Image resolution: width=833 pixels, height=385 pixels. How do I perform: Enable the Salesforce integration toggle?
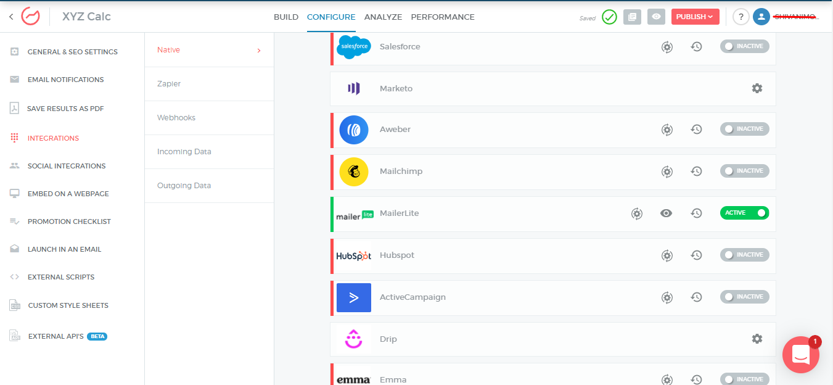745,46
